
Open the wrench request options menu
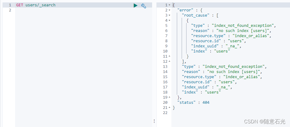[144, 6]
